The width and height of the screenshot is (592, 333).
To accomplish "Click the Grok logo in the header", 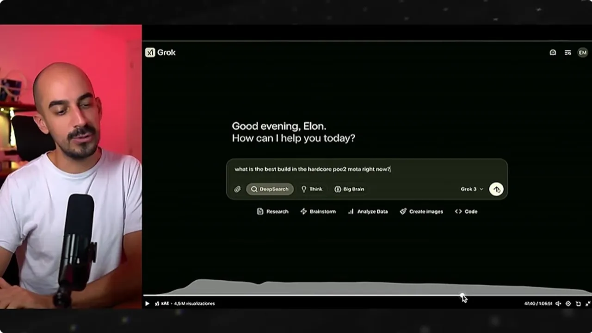I will click(160, 53).
